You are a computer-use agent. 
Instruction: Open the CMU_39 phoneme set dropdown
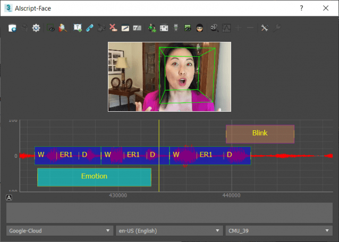pyautogui.click(x=279, y=230)
